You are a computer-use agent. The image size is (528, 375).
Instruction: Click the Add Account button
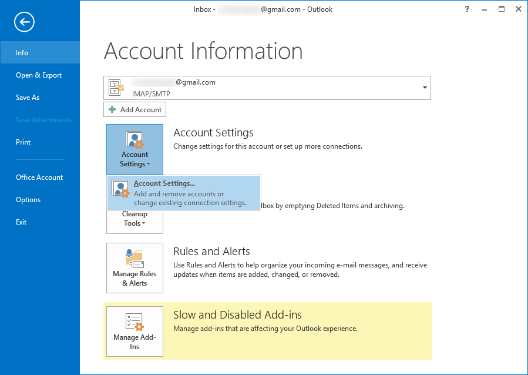[134, 109]
